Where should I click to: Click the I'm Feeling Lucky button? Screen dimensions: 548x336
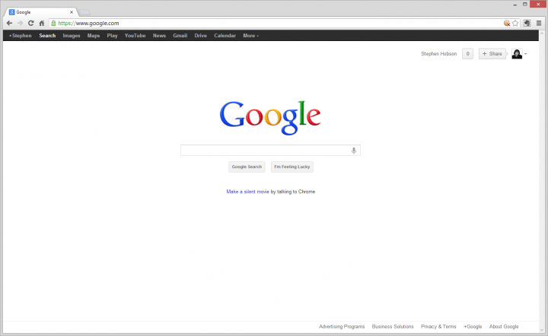click(292, 166)
